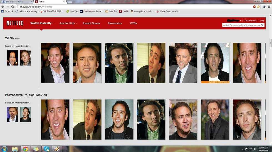
Task: Reload the page with the refresh button
Action: click(12, 7)
